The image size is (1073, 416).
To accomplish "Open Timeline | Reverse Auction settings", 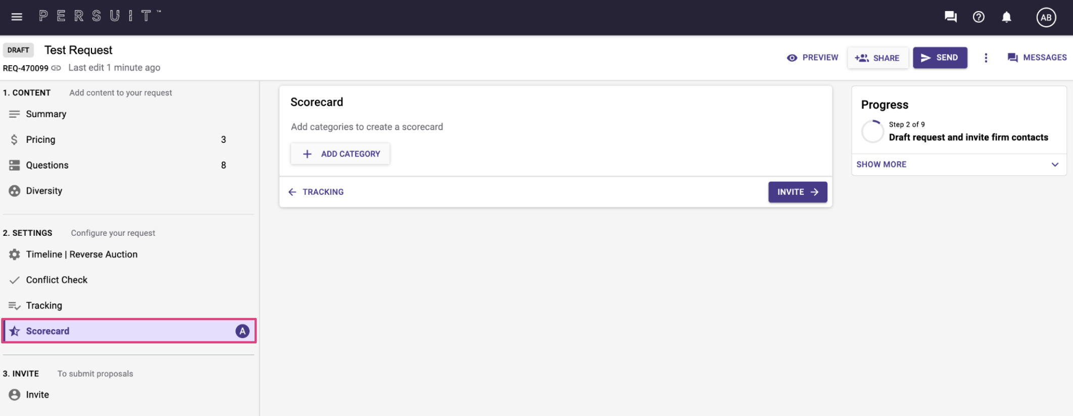I will point(129,254).
